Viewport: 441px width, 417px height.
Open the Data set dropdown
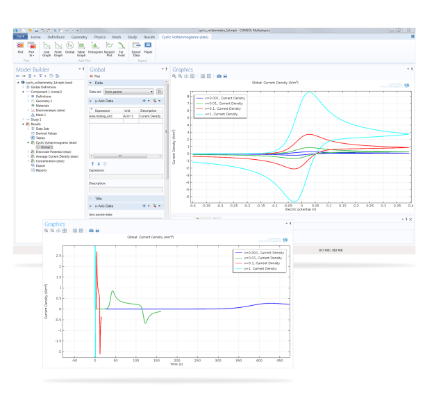tap(128, 91)
